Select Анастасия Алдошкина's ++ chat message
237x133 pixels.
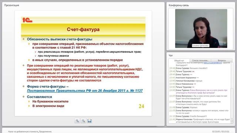[184, 78]
